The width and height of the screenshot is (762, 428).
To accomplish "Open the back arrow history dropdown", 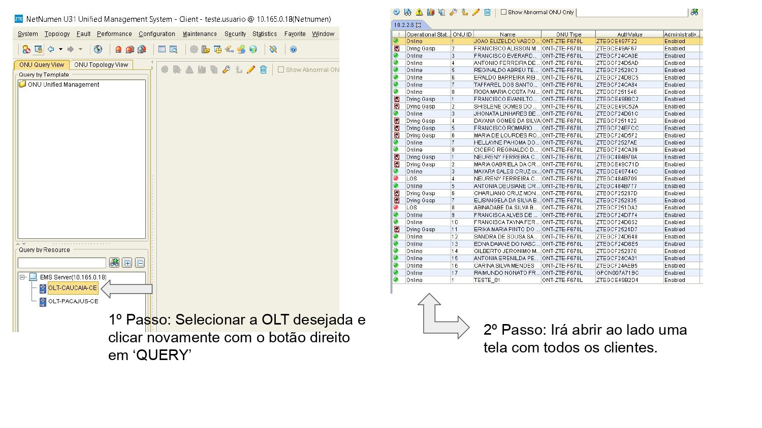I will pos(60,49).
